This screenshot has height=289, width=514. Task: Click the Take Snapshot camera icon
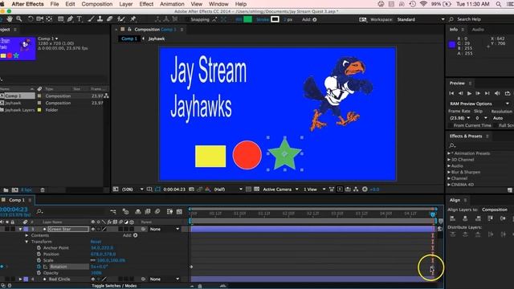pyautogui.click(x=191, y=189)
